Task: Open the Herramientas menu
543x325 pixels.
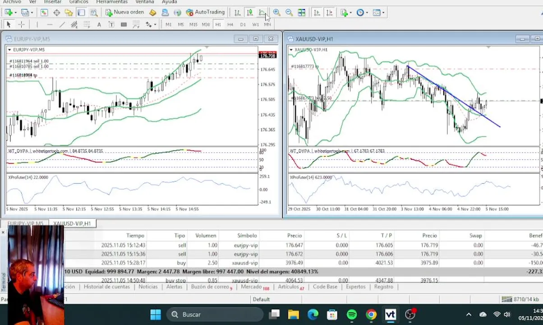Action: [x=112, y=2]
